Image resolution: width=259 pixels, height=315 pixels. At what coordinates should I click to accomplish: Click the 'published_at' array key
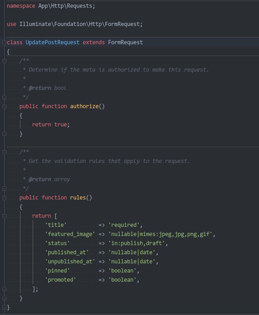(67, 252)
